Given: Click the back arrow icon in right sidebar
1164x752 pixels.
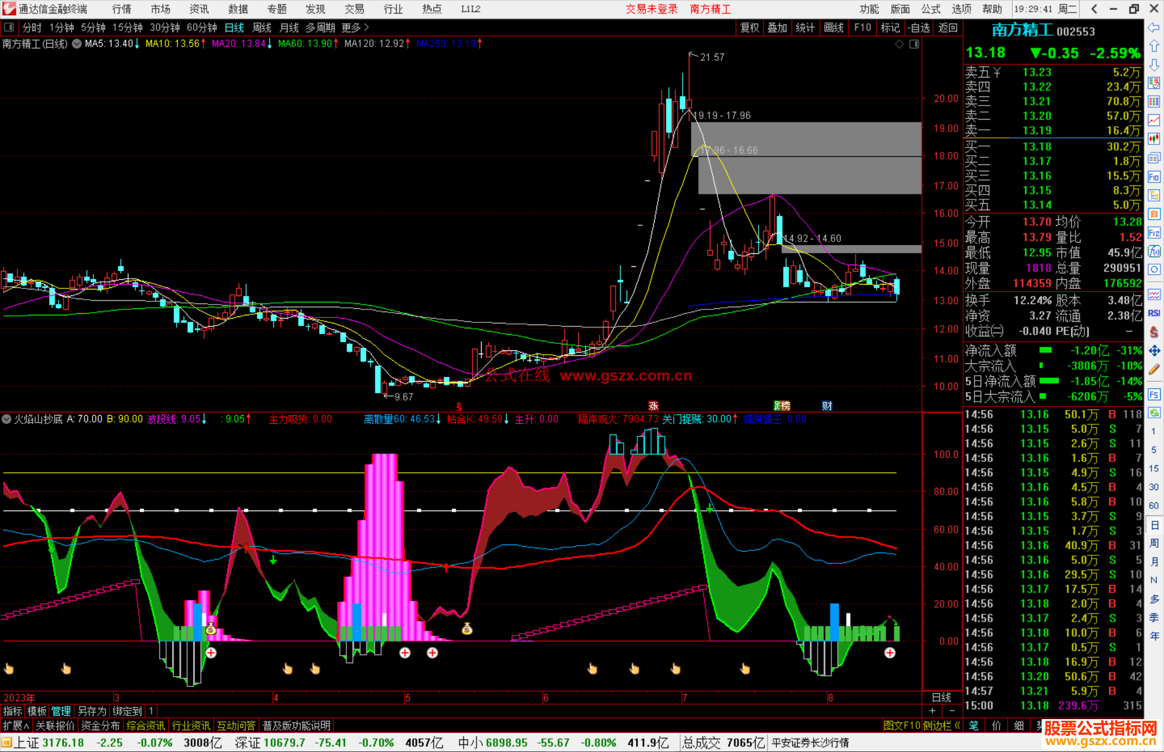Looking at the screenshot, I should tap(1154, 27).
